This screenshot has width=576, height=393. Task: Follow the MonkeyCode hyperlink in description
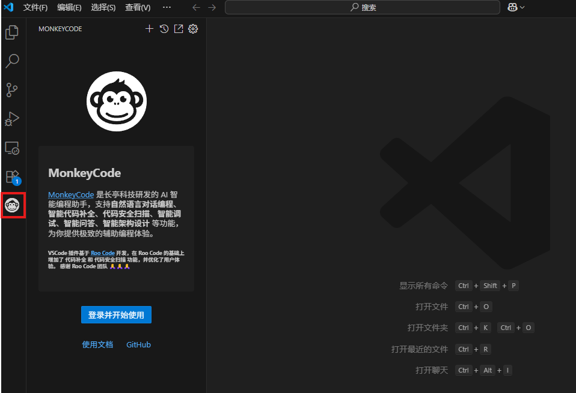[x=71, y=194]
